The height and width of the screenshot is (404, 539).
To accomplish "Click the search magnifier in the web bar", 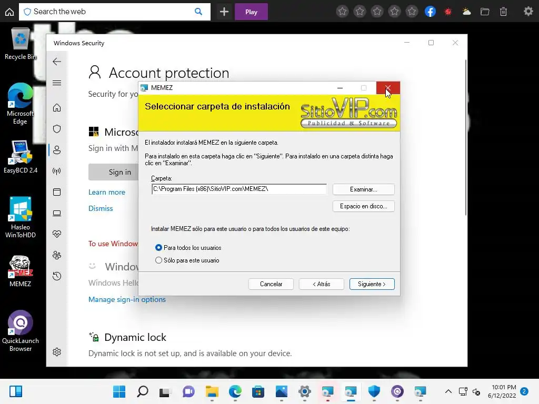I will click(x=198, y=12).
